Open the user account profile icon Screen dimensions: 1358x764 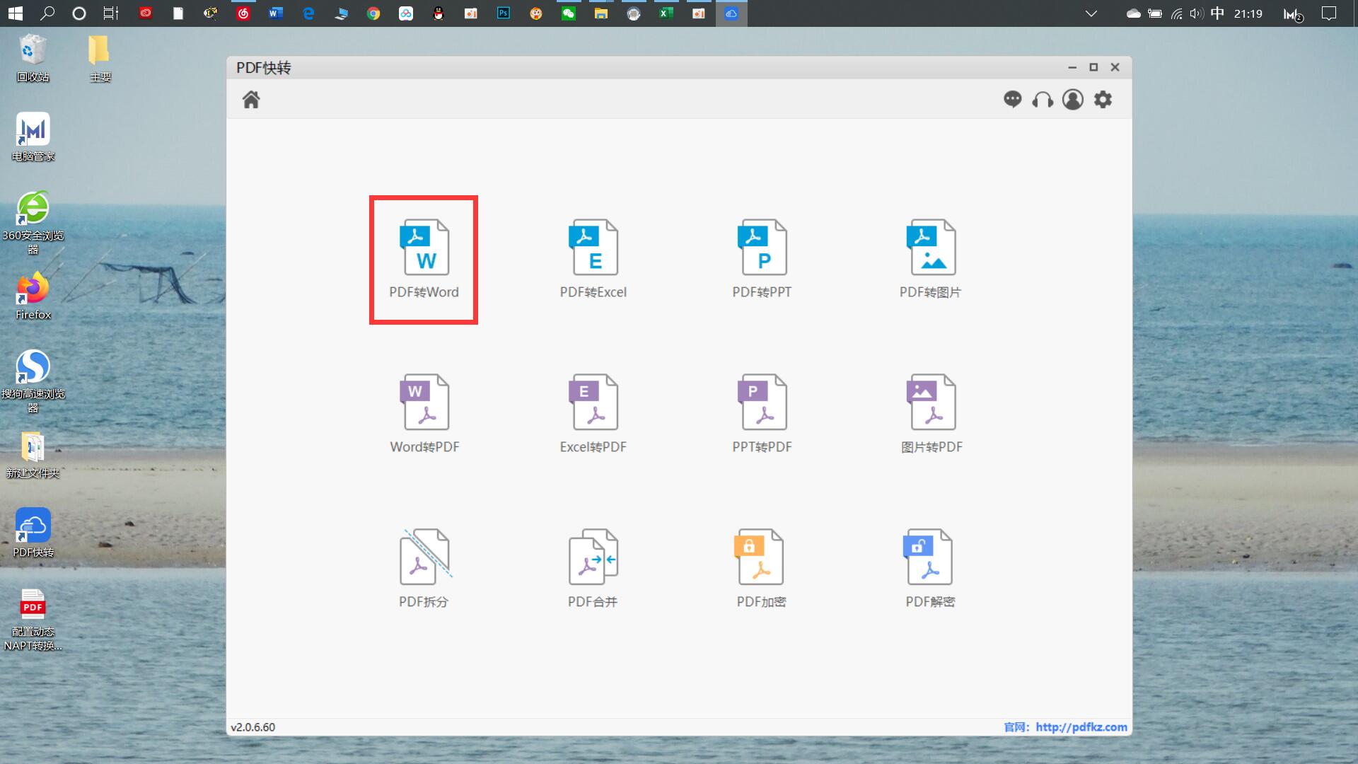pyautogui.click(x=1073, y=100)
